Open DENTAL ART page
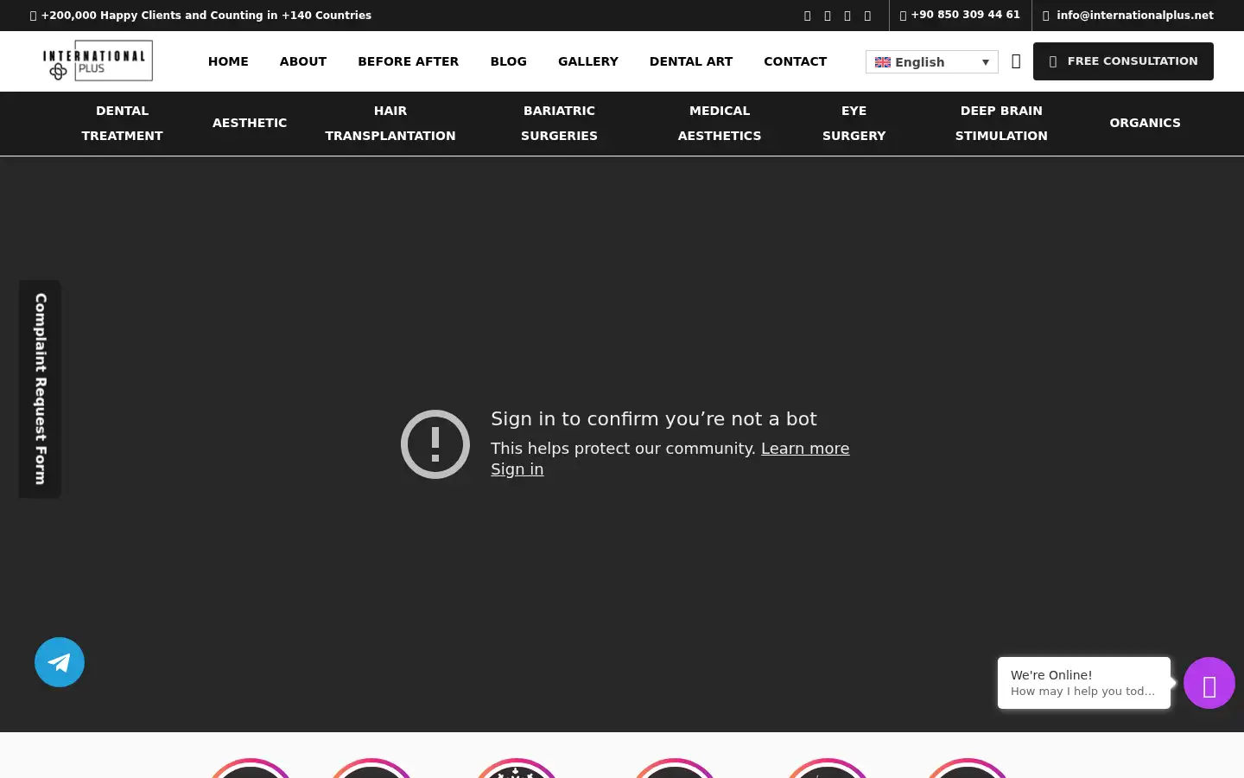Screen dimensions: 1244x778 [691, 61]
